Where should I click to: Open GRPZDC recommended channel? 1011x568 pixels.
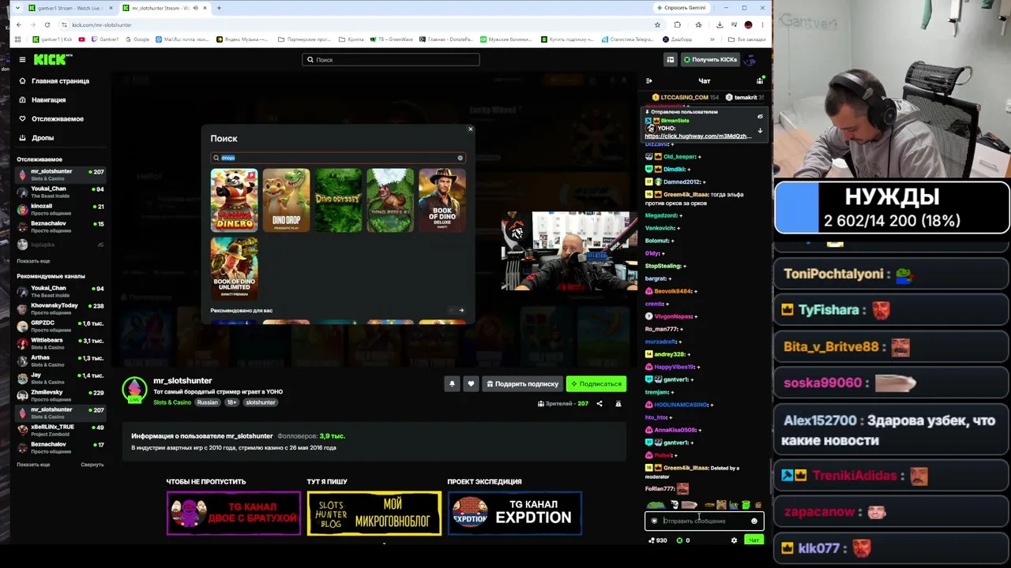tap(62, 326)
